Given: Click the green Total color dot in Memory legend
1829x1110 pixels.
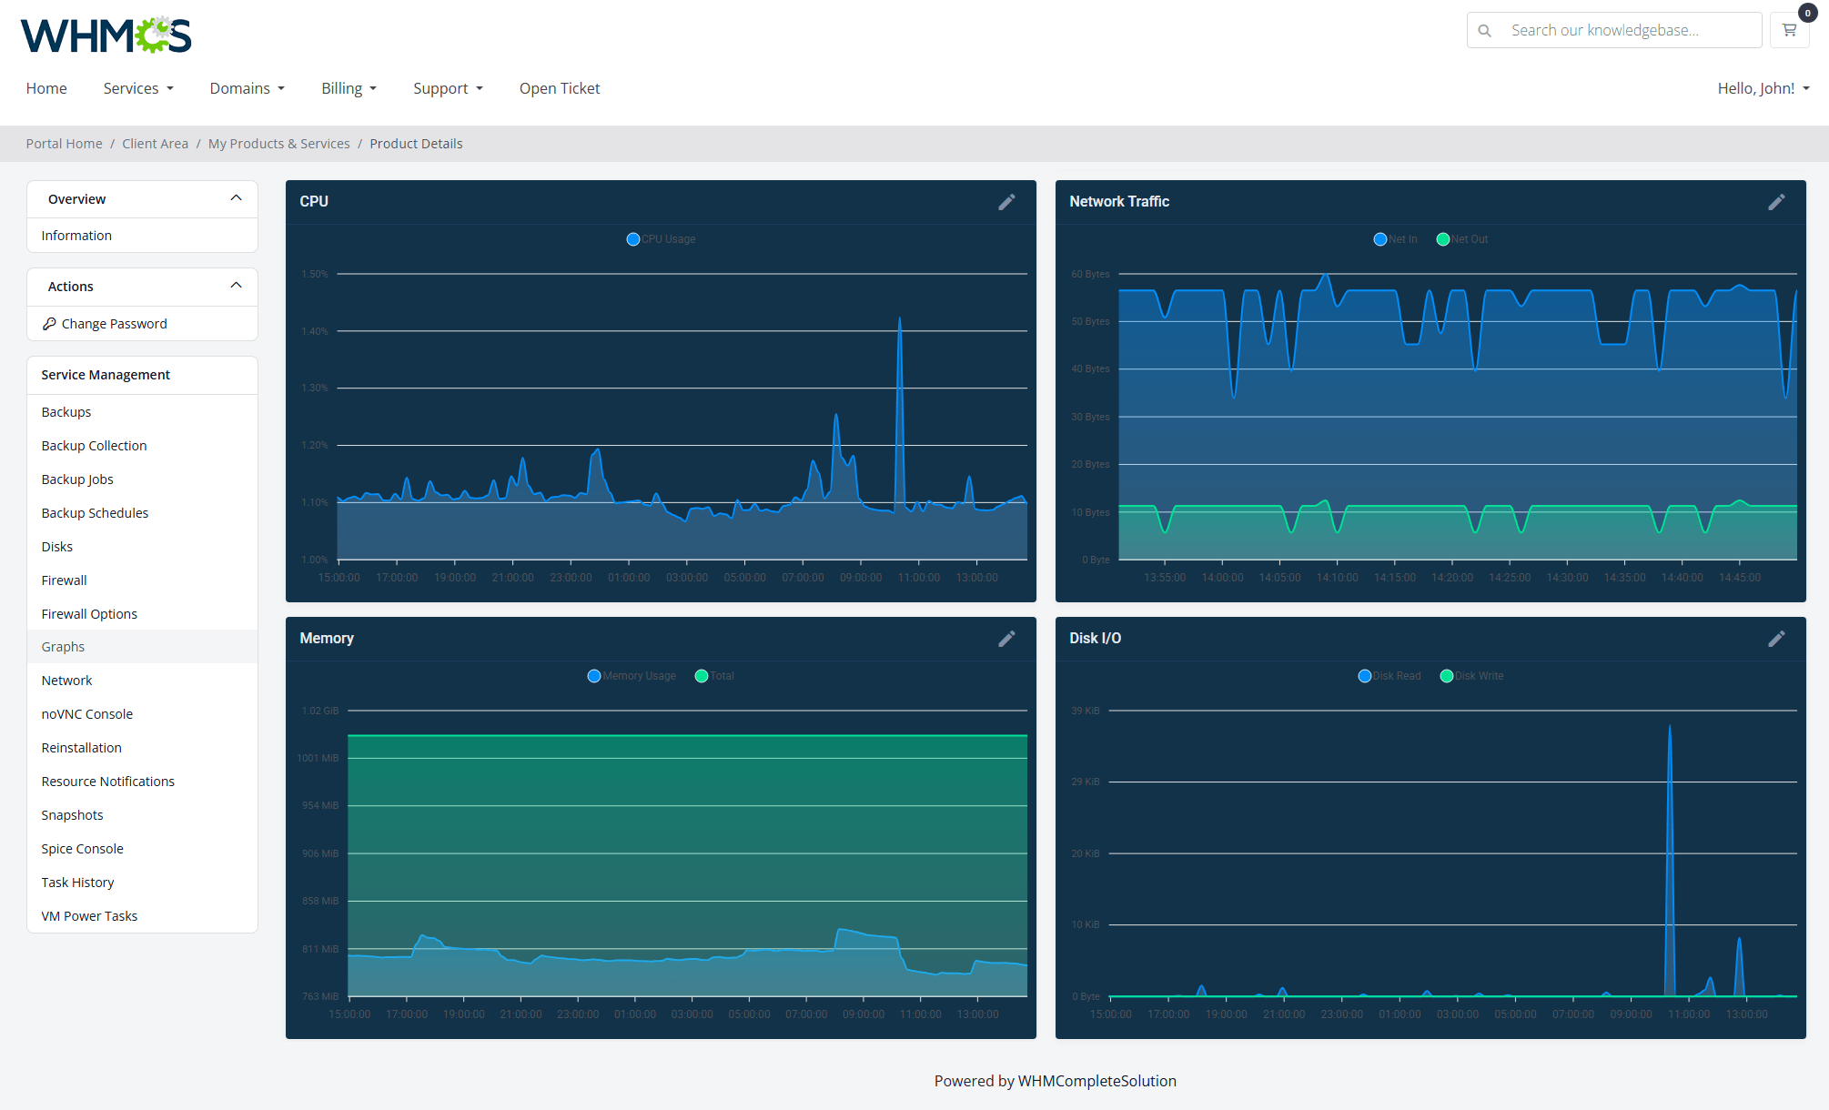Looking at the screenshot, I should click(701, 675).
